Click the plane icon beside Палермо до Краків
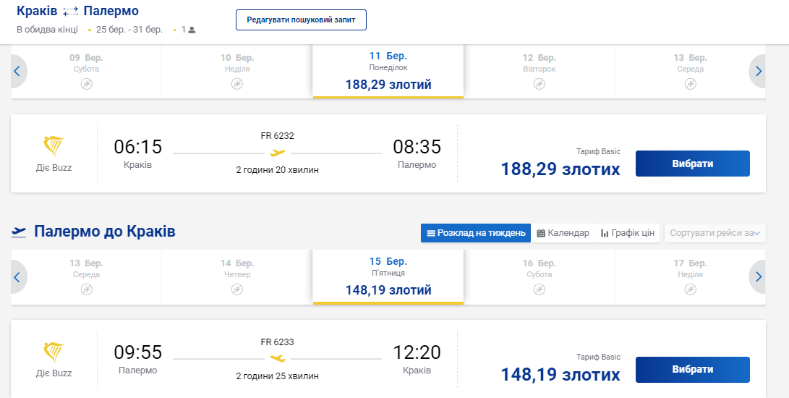The image size is (789, 398). [x=20, y=232]
